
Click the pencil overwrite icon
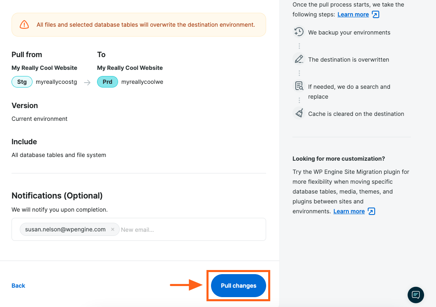coord(299,59)
